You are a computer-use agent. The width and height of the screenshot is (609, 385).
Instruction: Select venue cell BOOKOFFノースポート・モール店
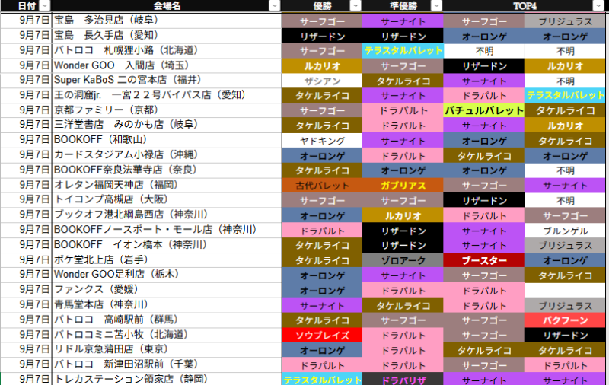(167, 230)
